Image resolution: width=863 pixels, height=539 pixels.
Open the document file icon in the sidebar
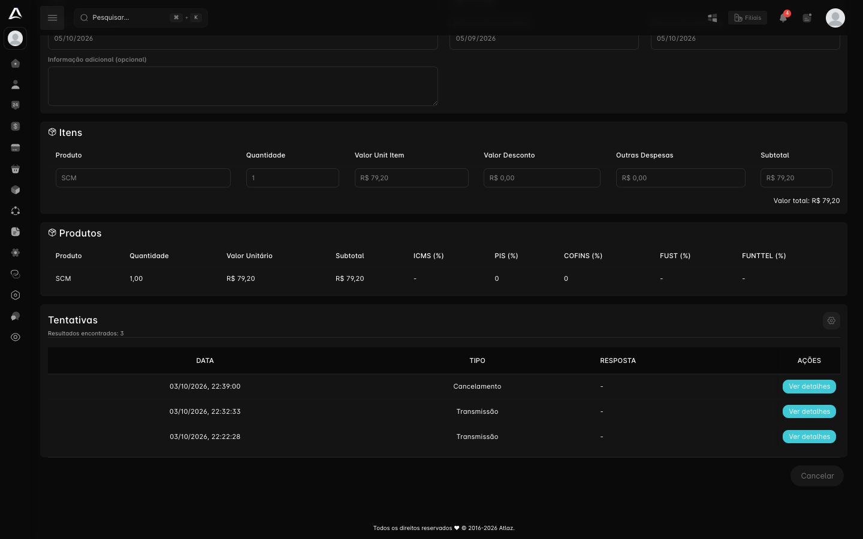tap(16, 232)
